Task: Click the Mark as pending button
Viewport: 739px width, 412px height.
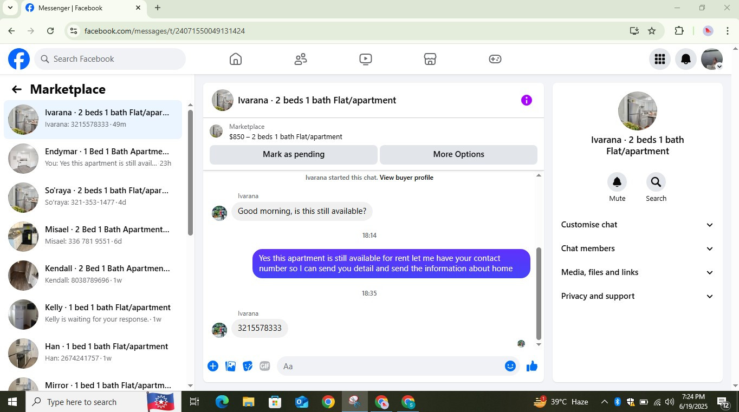Action: tap(294, 154)
